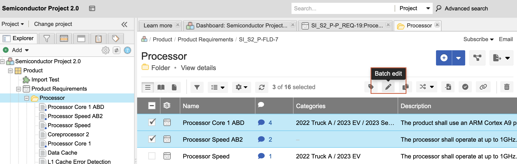Open the blue add button dropdown arrow
The image size is (517, 164).
(x=459, y=58)
